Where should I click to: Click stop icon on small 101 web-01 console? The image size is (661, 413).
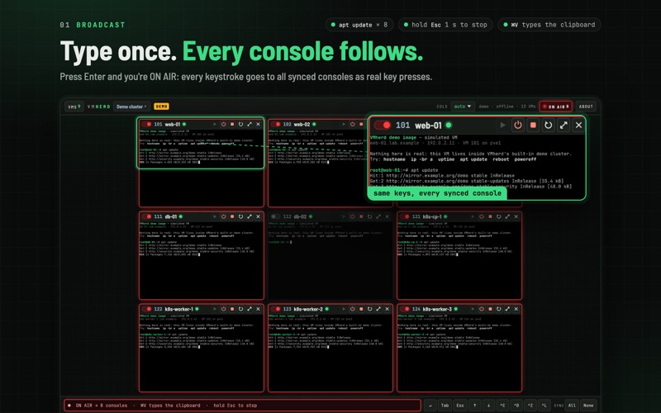[232, 125]
